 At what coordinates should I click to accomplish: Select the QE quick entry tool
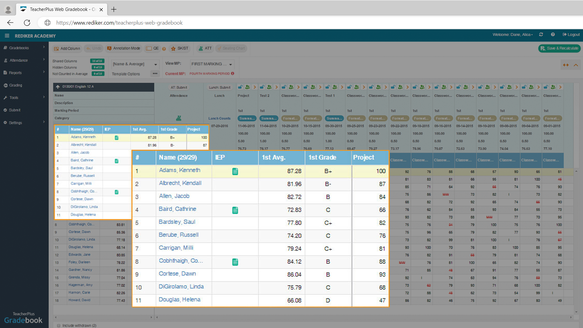click(152, 48)
